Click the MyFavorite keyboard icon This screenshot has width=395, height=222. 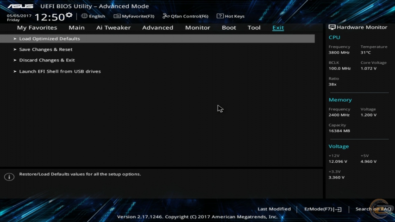click(x=117, y=16)
